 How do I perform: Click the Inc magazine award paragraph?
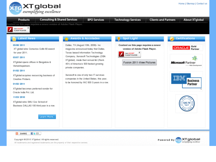point(85,56)
